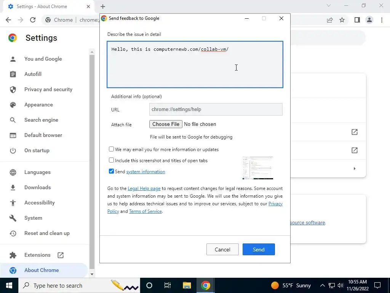
Task: Close the Settings - About Chrome tab
Action: [x=88, y=6]
